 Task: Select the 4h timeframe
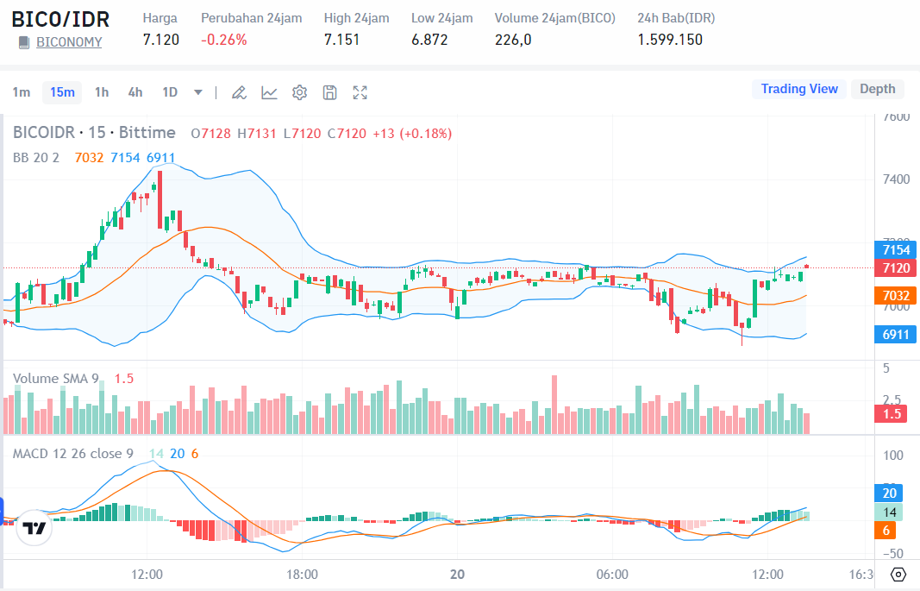coord(135,92)
